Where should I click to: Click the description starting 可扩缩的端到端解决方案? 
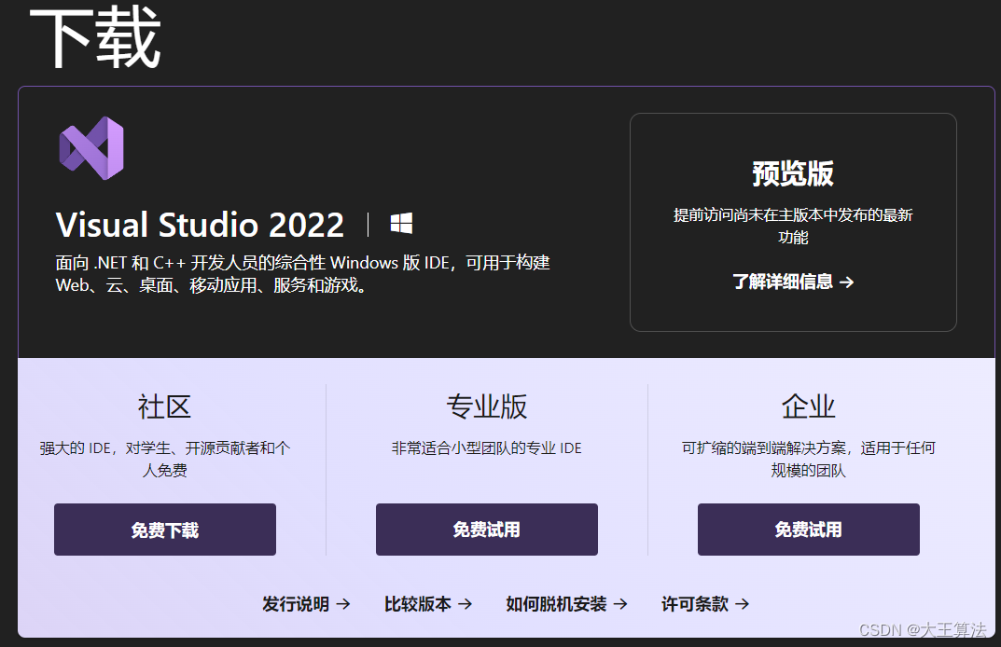(x=808, y=460)
